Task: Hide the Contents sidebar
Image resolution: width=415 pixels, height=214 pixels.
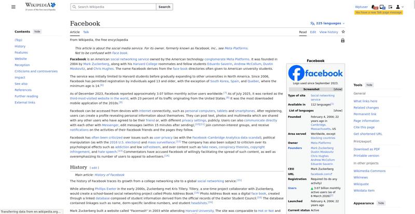Action: [37, 32]
